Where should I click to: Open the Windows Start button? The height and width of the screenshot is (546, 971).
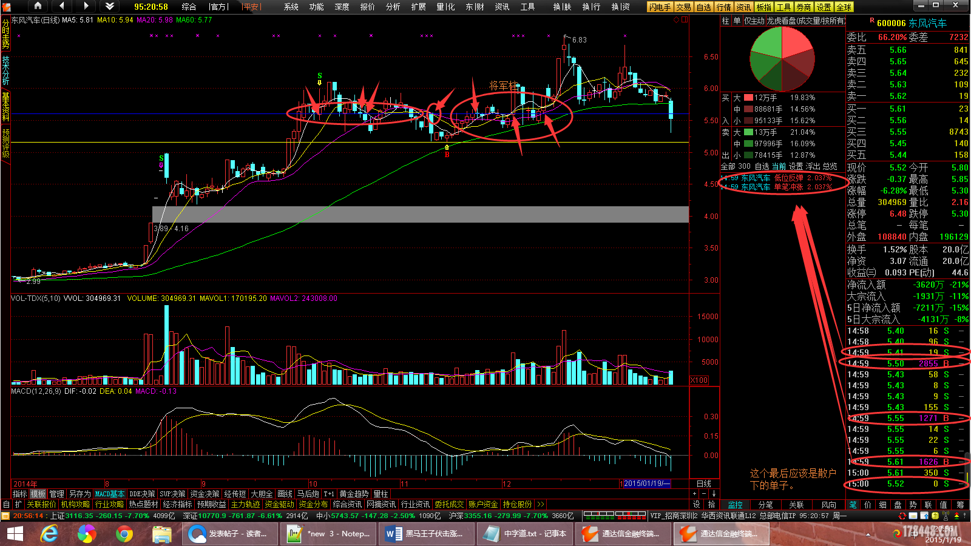pyautogui.click(x=15, y=534)
